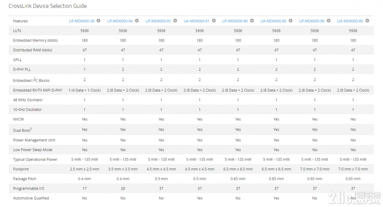Open LIF-MD6000-80 link above 7.0 mm footprint
The image size is (383, 207).
(312, 21)
